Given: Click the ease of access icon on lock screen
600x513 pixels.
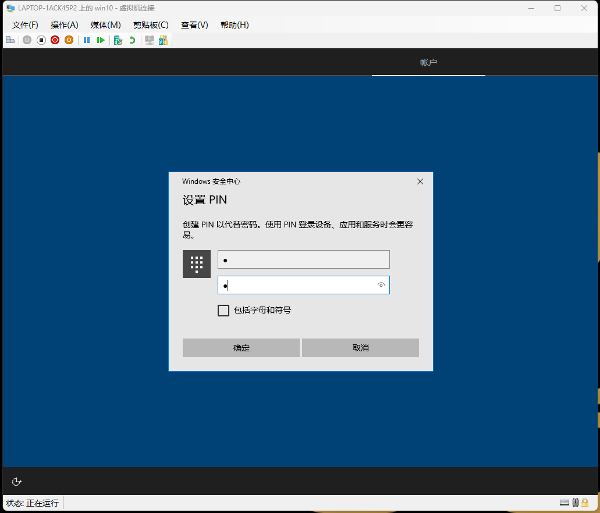Looking at the screenshot, I should pos(16,482).
